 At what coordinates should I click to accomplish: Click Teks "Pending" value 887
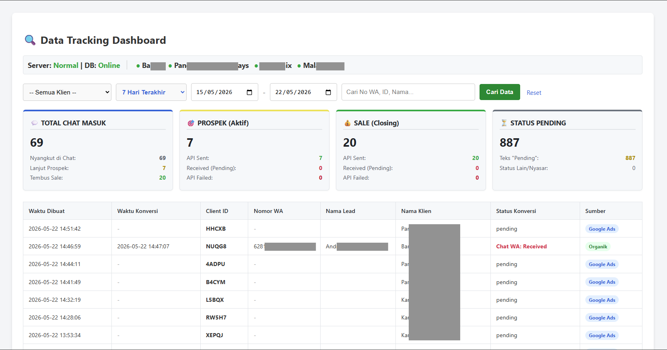630,158
